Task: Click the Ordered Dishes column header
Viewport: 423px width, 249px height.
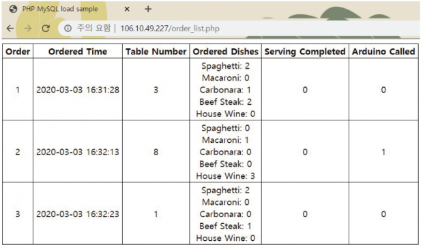Action: click(226, 52)
